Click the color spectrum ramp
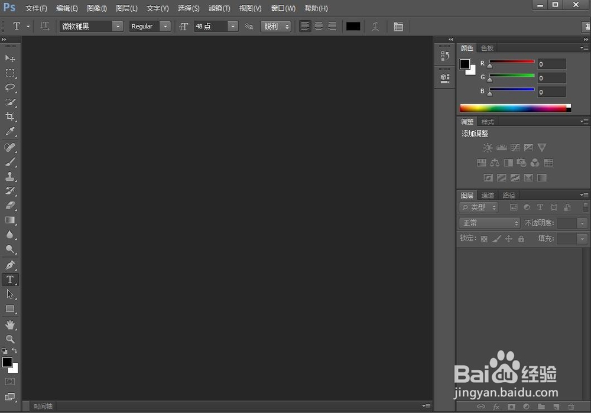Screen dimensions: 591x413 515,108
